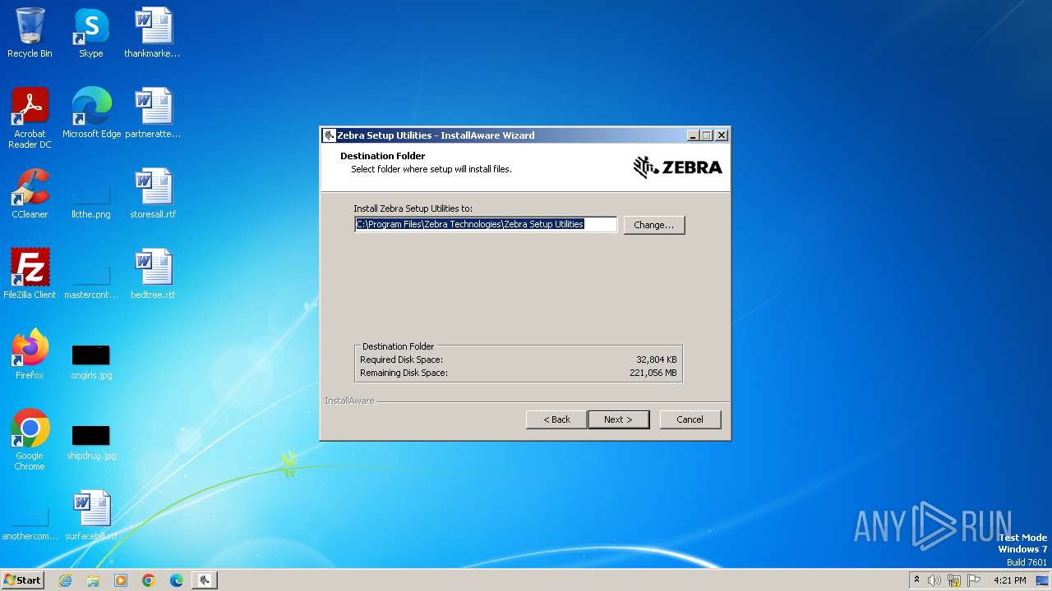Open the storesall.rtf document icon
Screen dimensions: 1052x591
(153, 194)
